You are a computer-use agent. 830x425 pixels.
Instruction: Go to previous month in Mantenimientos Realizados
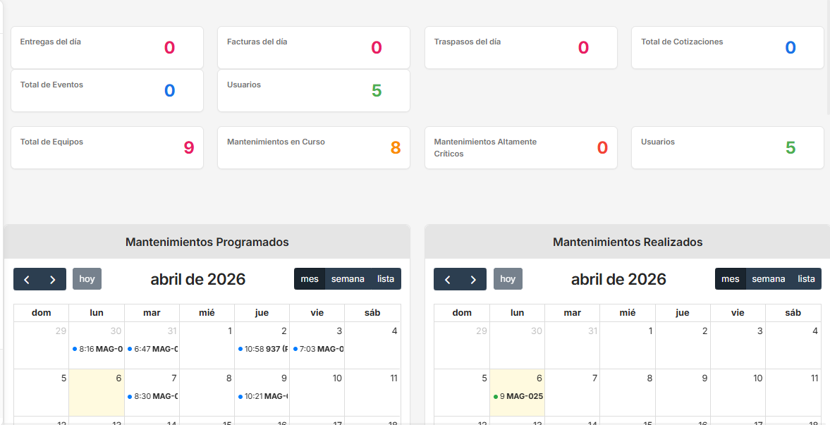click(447, 279)
